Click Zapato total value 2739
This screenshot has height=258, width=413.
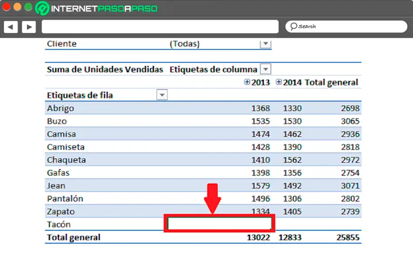(350, 212)
